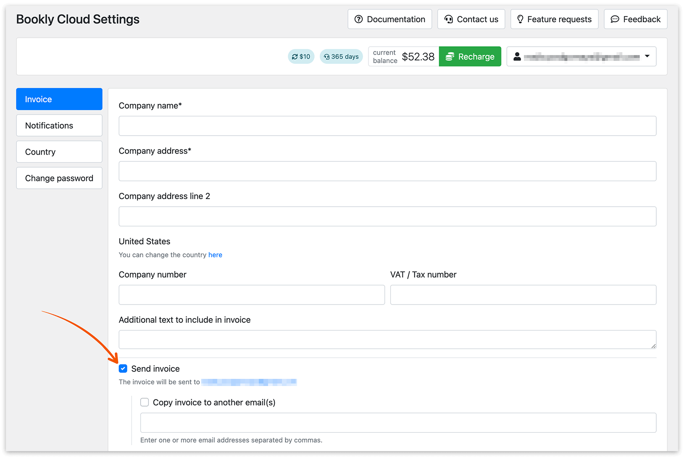
Task: Enable Copy invoice to another email(s)
Action: point(145,402)
